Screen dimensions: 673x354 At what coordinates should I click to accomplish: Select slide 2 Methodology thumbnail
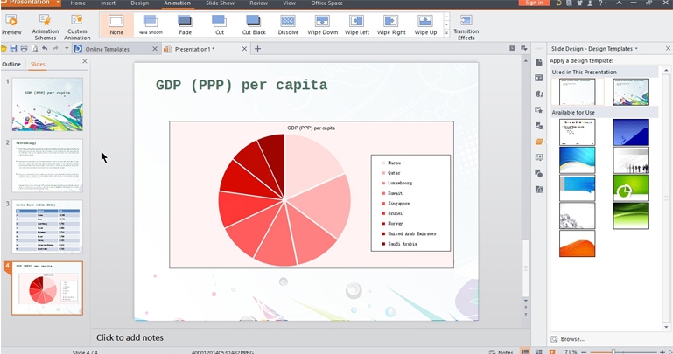pos(47,165)
